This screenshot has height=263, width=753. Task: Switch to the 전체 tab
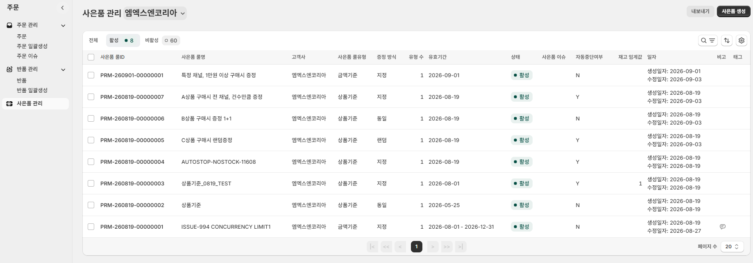93,40
